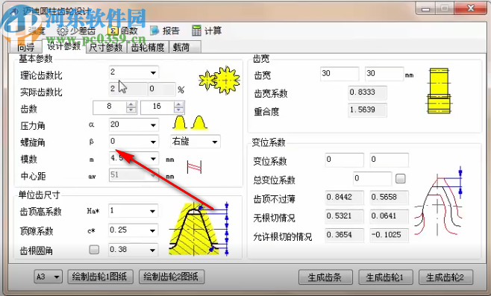Switch to the 设计参数 tab
The width and height of the screenshot is (491, 296).
[64, 46]
